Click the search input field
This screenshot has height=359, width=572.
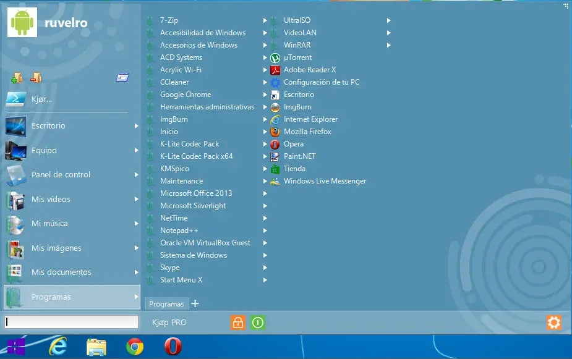[x=72, y=322]
